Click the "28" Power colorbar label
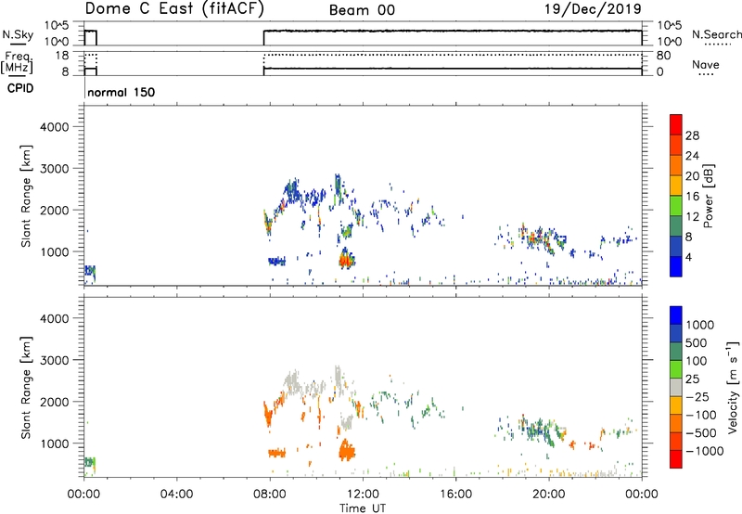 point(692,135)
